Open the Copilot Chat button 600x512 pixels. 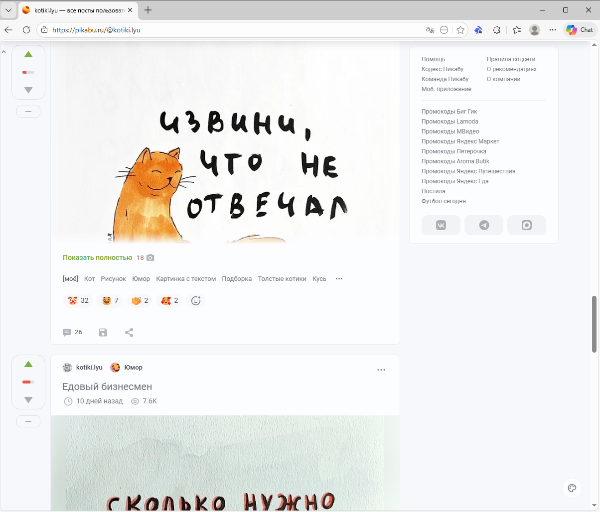click(580, 30)
